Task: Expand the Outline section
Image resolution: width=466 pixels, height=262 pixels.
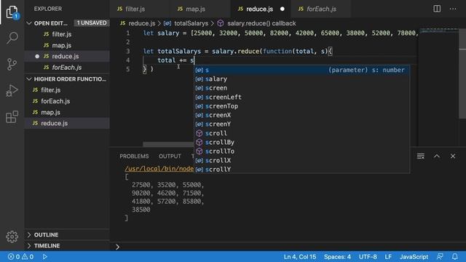Action: click(67, 234)
